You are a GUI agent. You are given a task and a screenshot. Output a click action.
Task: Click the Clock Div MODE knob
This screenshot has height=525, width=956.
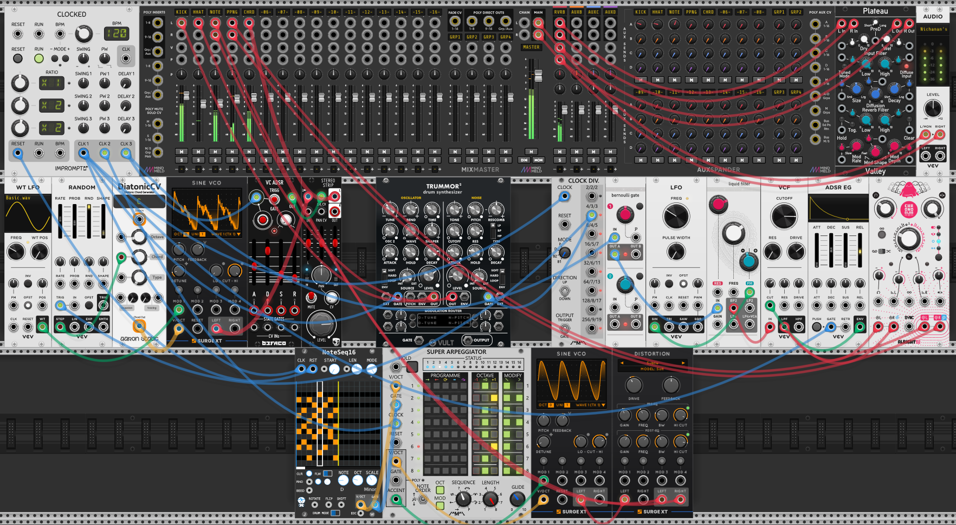pos(565,252)
